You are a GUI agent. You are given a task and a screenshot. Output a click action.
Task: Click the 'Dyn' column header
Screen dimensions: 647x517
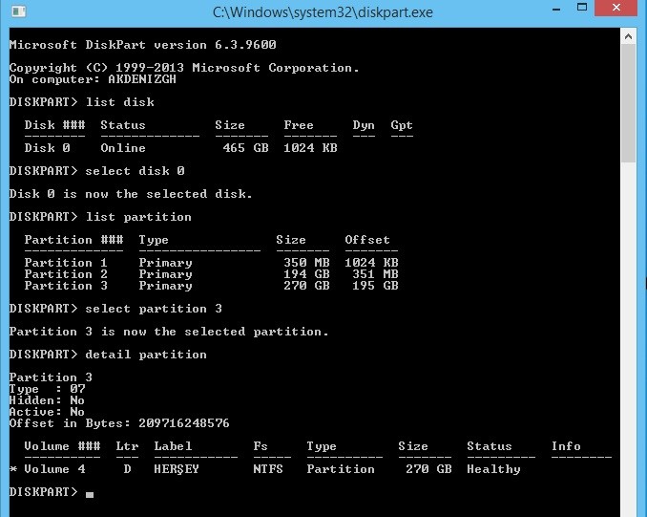coord(364,125)
